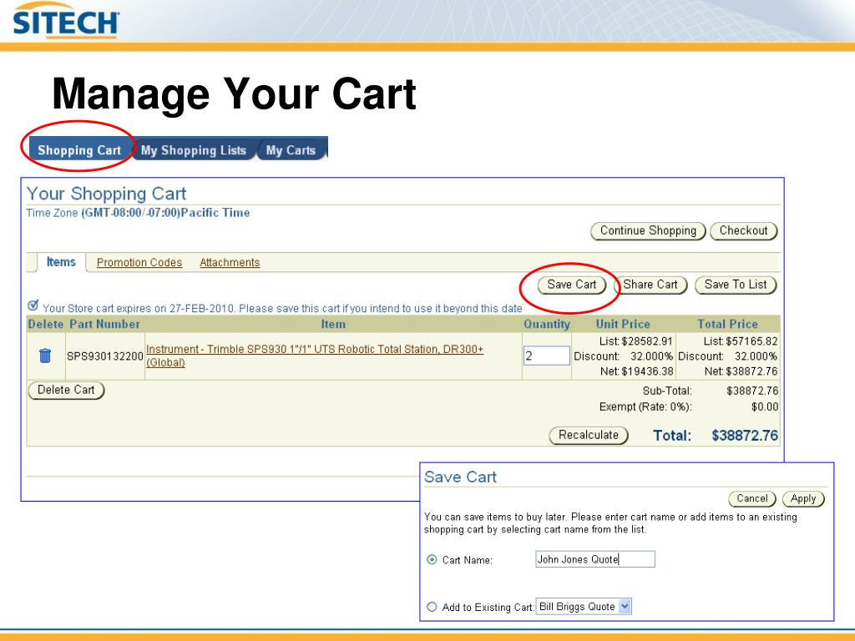The height and width of the screenshot is (641, 855).
Task: Click part number SPS930132200
Action: click(104, 356)
